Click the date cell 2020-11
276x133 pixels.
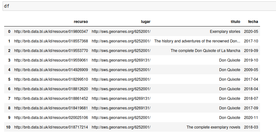click(x=251, y=118)
